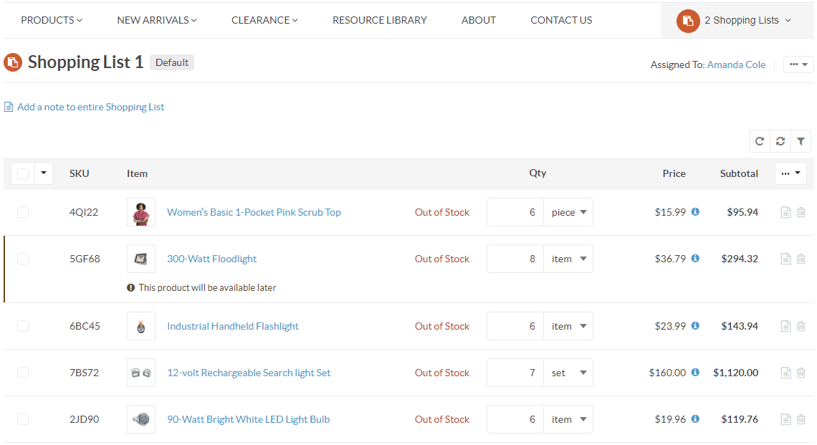Add note icon for Search light Set row
817x445 pixels.
click(x=785, y=373)
